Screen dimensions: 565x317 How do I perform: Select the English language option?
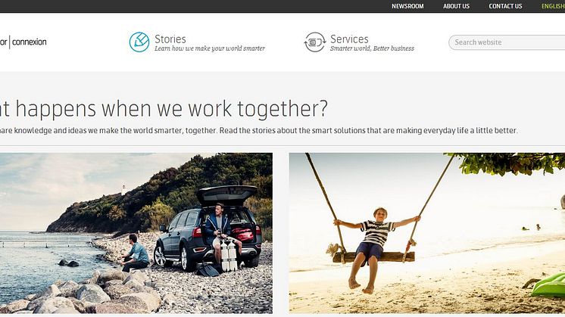pyautogui.click(x=553, y=6)
